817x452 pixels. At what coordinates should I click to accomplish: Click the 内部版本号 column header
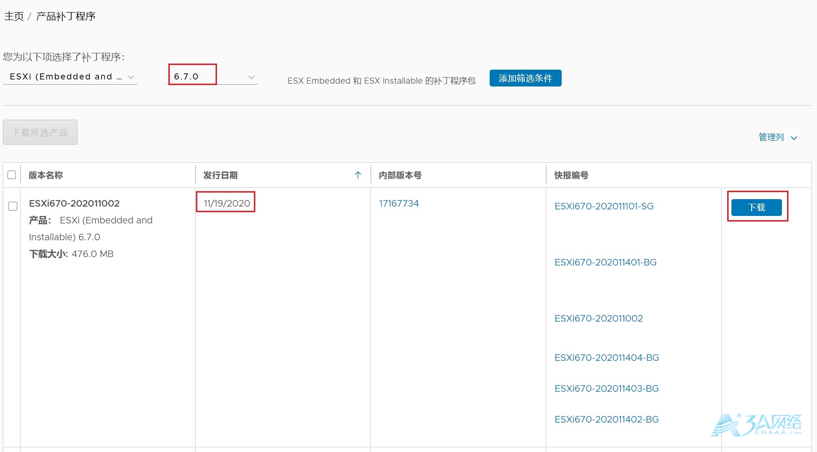point(400,175)
